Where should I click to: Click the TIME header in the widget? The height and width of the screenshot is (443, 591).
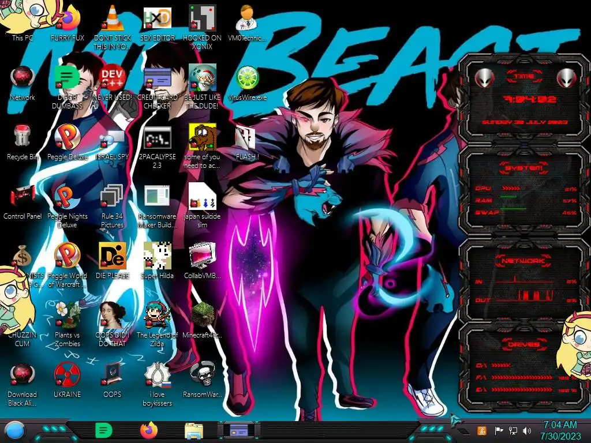point(524,77)
